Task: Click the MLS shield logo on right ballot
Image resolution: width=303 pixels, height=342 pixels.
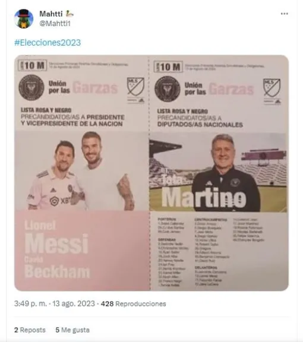Action: coord(272,88)
